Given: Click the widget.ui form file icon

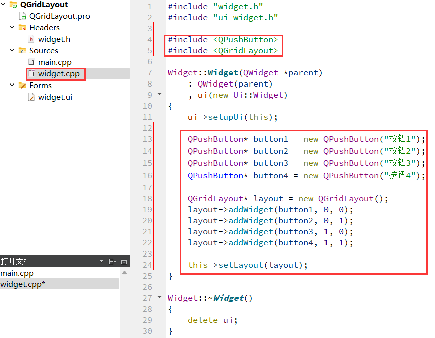Looking at the screenshot, I should pos(31,97).
